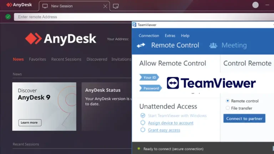Image resolution: width=274 pixels, height=154 pixels.
Task: Click the large AnyDesk diamond logo
Action: coord(34,38)
